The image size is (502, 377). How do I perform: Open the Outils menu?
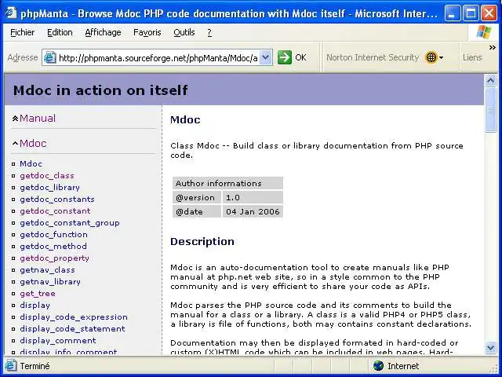[184, 32]
